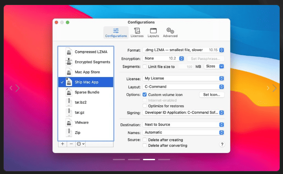The image size is (283, 174).
Task: Select the Mac App Store configuration name
Action: (x=87, y=72)
